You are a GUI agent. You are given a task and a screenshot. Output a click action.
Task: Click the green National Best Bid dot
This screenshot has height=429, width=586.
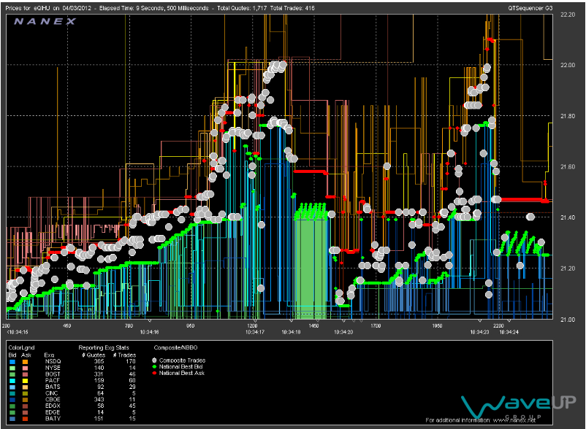(x=154, y=366)
